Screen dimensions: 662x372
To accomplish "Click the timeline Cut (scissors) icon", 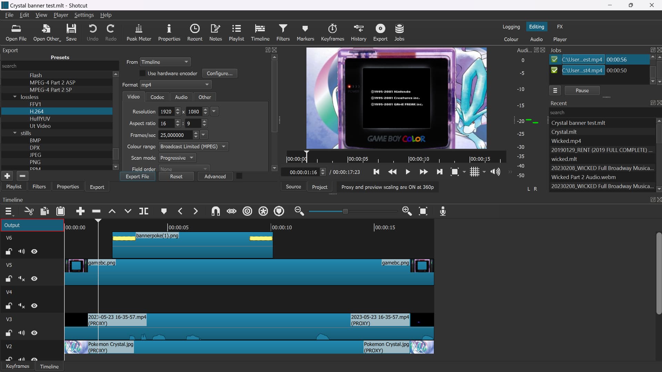I will [x=29, y=211].
